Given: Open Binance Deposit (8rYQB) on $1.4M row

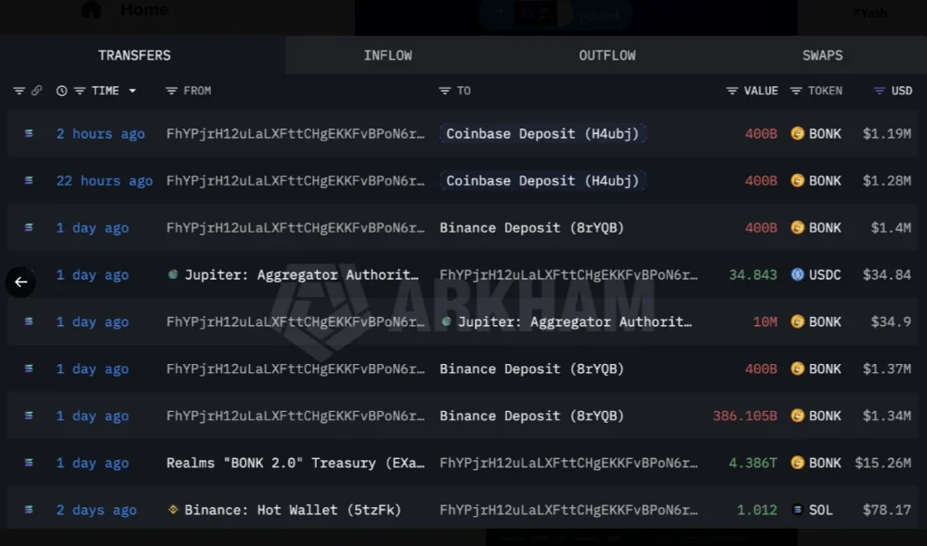Looking at the screenshot, I should (x=531, y=228).
